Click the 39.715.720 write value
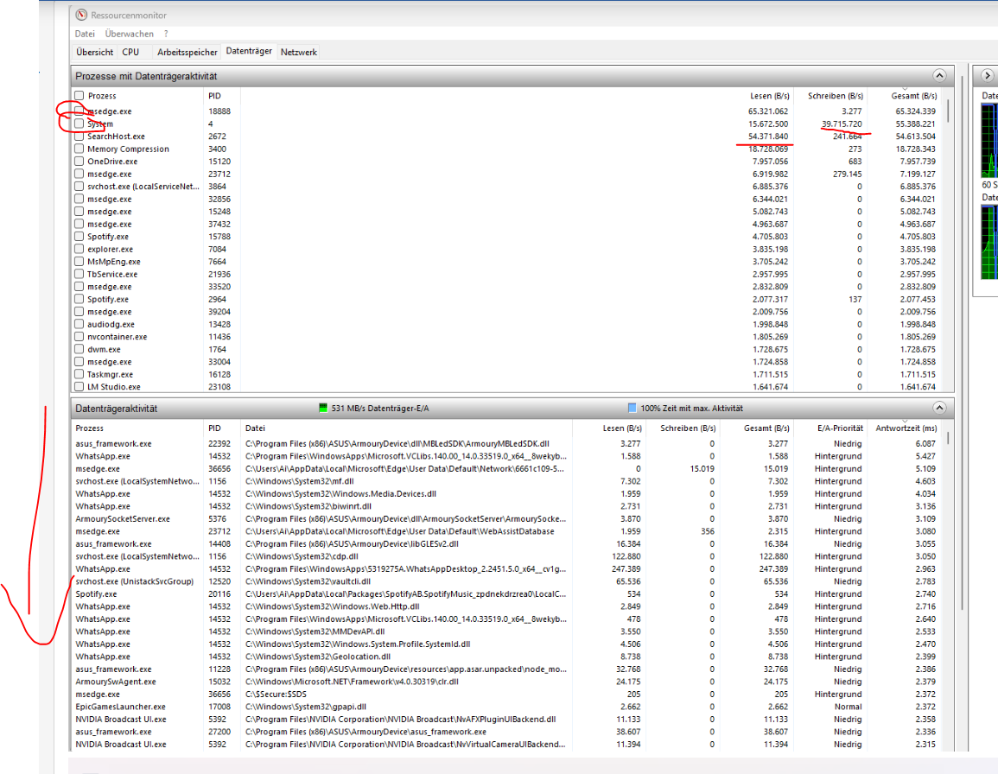This screenshot has width=998, height=774. coord(842,124)
